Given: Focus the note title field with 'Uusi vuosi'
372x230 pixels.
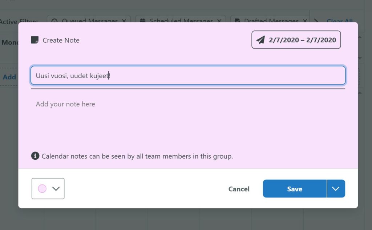Looking at the screenshot, I should 188,75.
